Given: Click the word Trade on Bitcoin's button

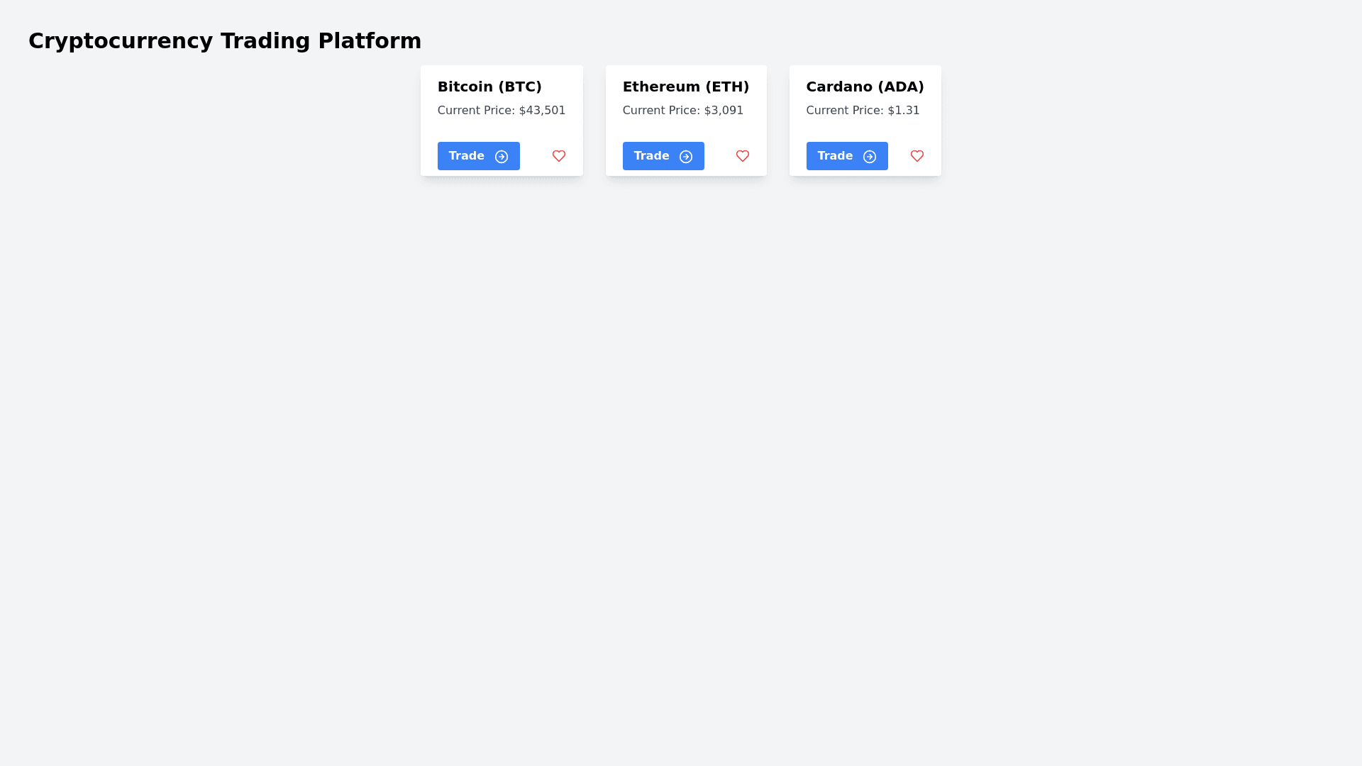Looking at the screenshot, I should point(466,156).
